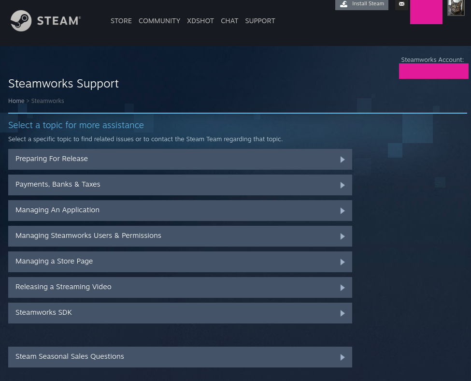Click the Steamworks Support page heading
Image resolution: width=471 pixels, height=381 pixels.
tap(63, 84)
